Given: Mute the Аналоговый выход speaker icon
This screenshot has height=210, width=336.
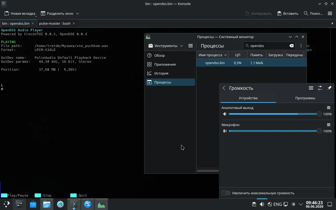Looking at the screenshot, I should tap(225, 114).
